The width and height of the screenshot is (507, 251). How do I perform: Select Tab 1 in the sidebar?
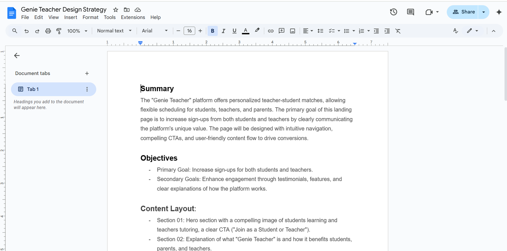coord(54,89)
